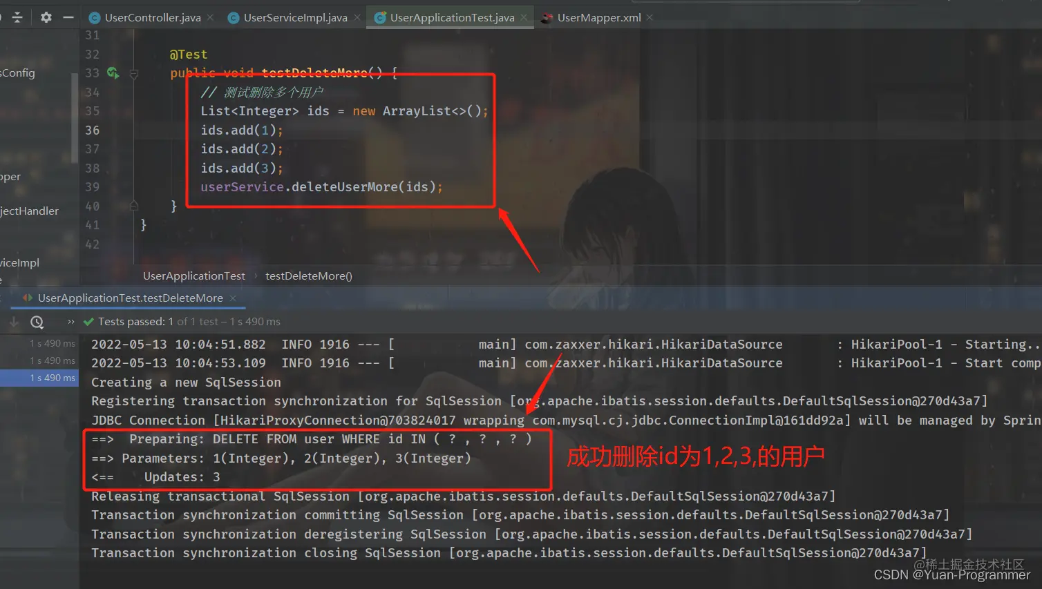Close the UserApplicationTest.java tab
The height and width of the screenshot is (589, 1042).
(524, 18)
